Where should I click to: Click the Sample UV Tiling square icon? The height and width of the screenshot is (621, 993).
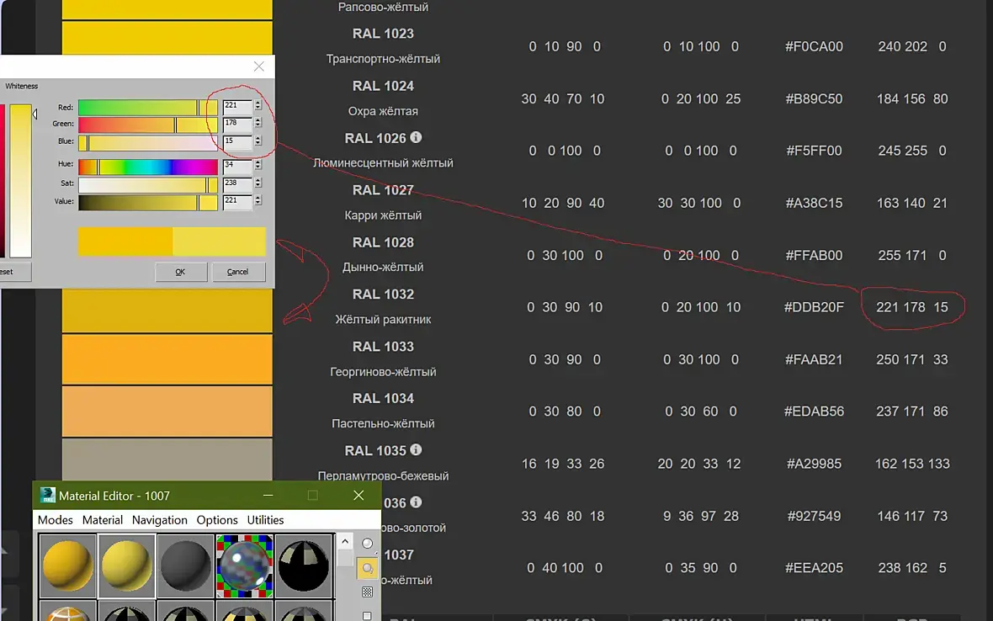tap(367, 615)
